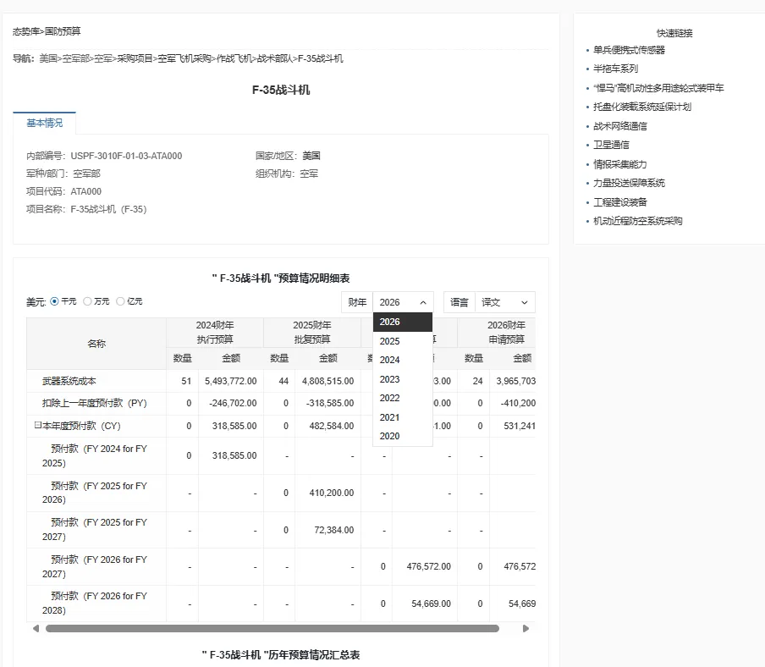
Task: Click the 2025财年 批复预算 column header
Action: tap(311, 333)
